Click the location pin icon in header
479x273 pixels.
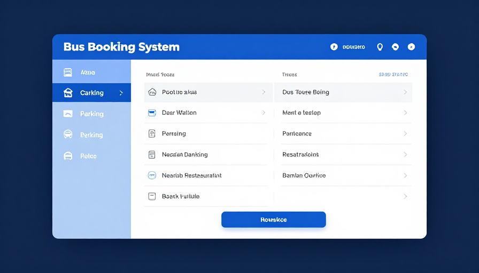pos(380,47)
